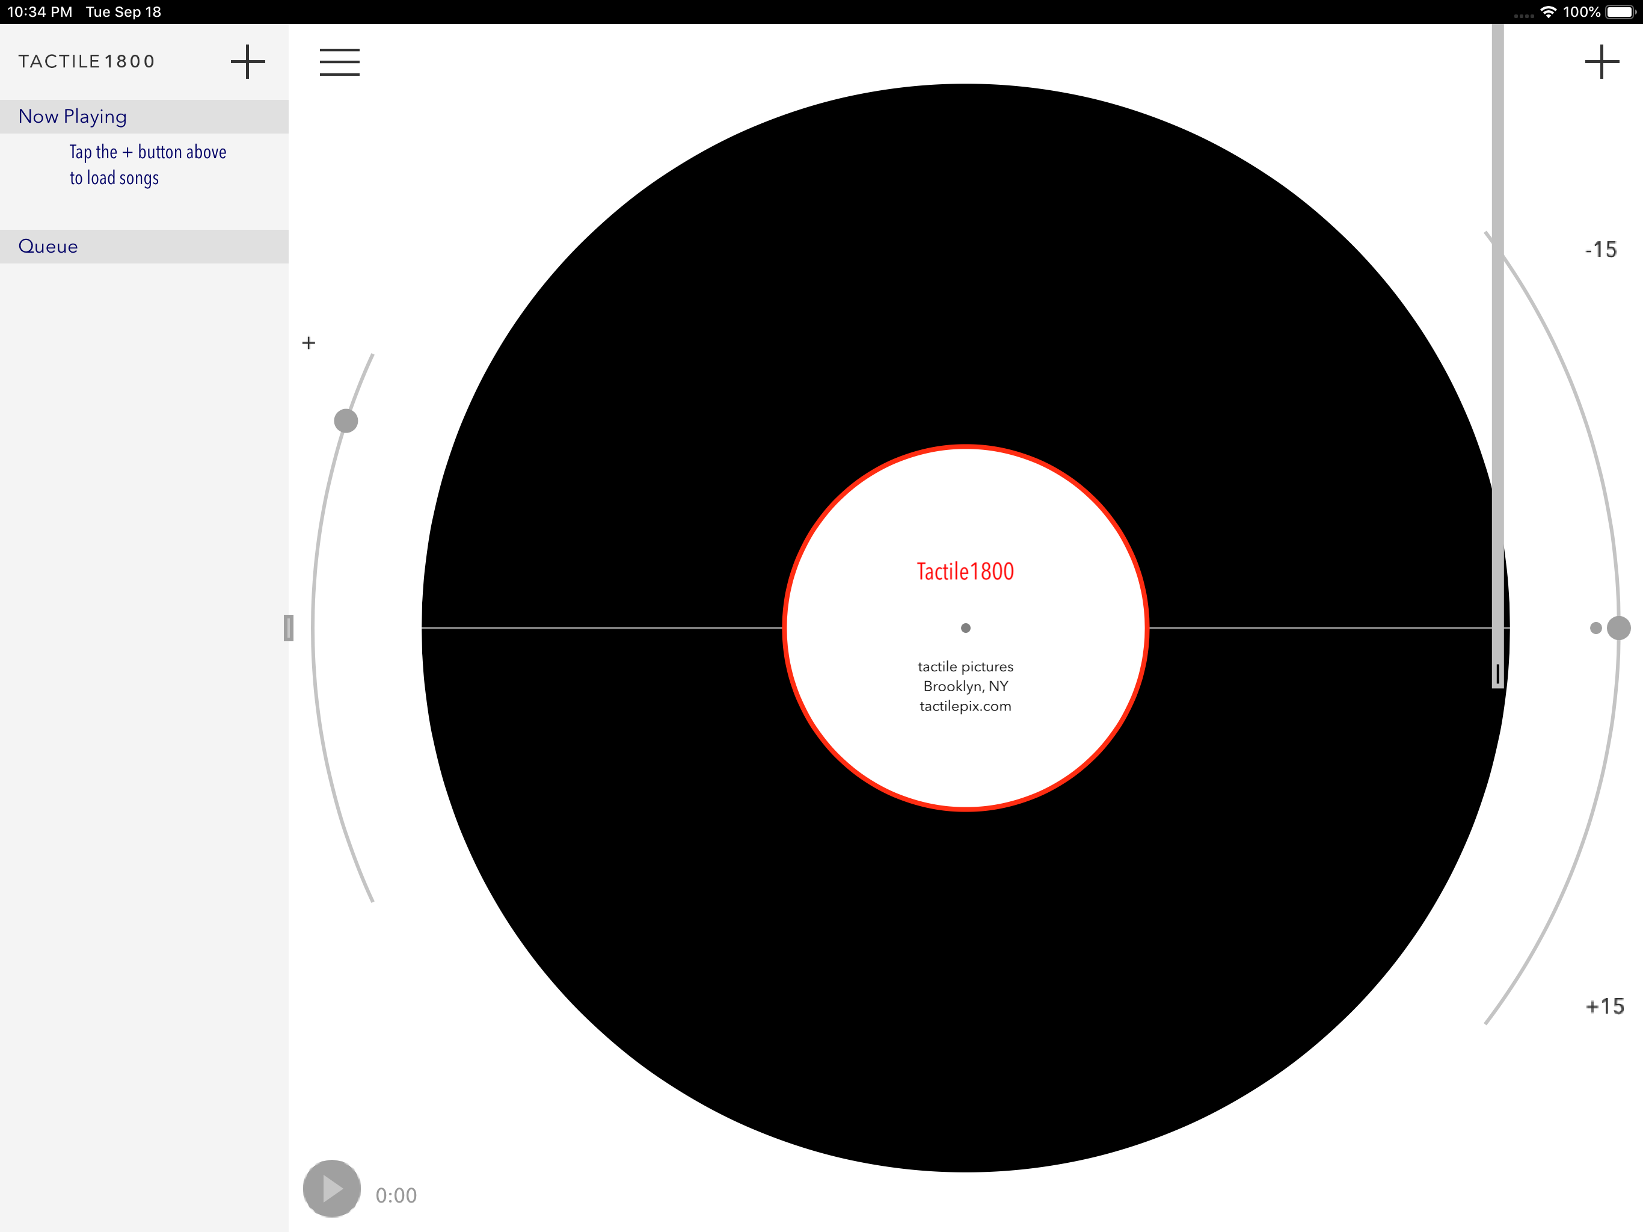The width and height of the screenshot is (1643, 1232).
Task: Tap the -15 pitch label
Action: [1601, 250]
